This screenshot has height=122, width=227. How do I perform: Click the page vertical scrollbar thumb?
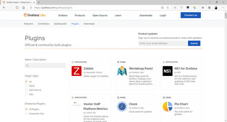(x=225, y=15)
